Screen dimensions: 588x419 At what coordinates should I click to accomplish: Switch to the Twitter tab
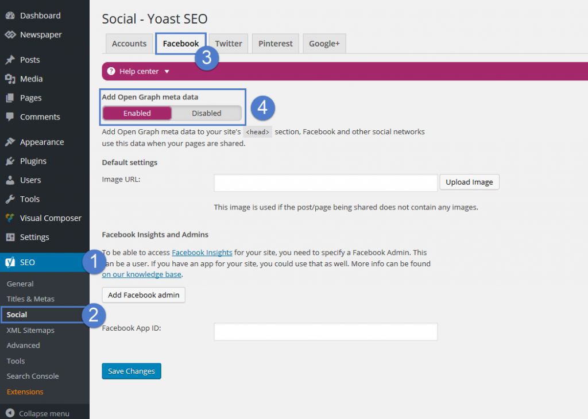(x=229, y=44)
